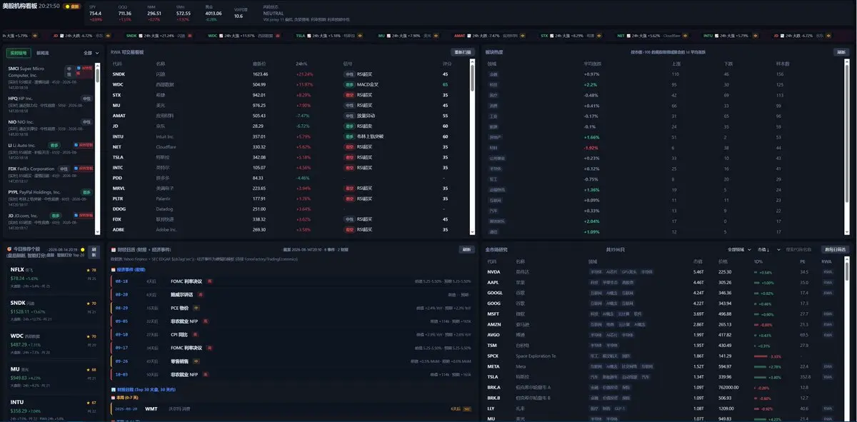Switch to the news feed tab
The image size is (857, 422).
[43, 53]
